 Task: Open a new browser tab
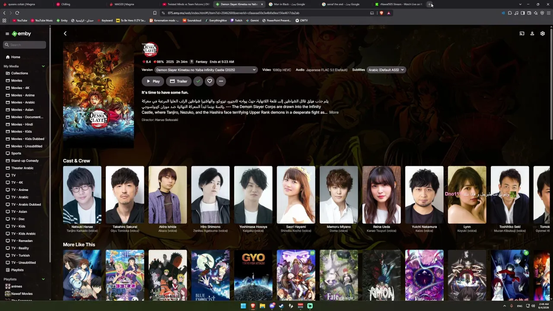pyautogui.click(x=430, y=4)
